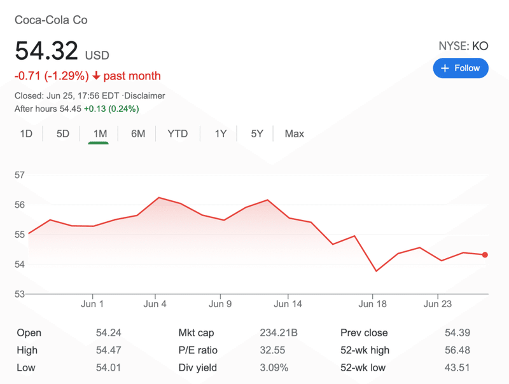Select the 6M time range tab
The width and height of the screenshot is (509, 384).
[x=138, y=134]
